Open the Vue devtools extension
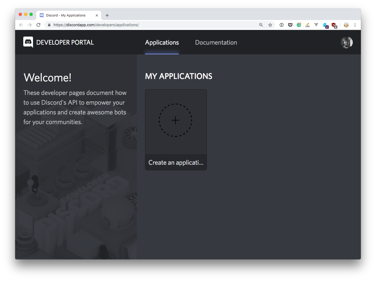 [316, 25]
